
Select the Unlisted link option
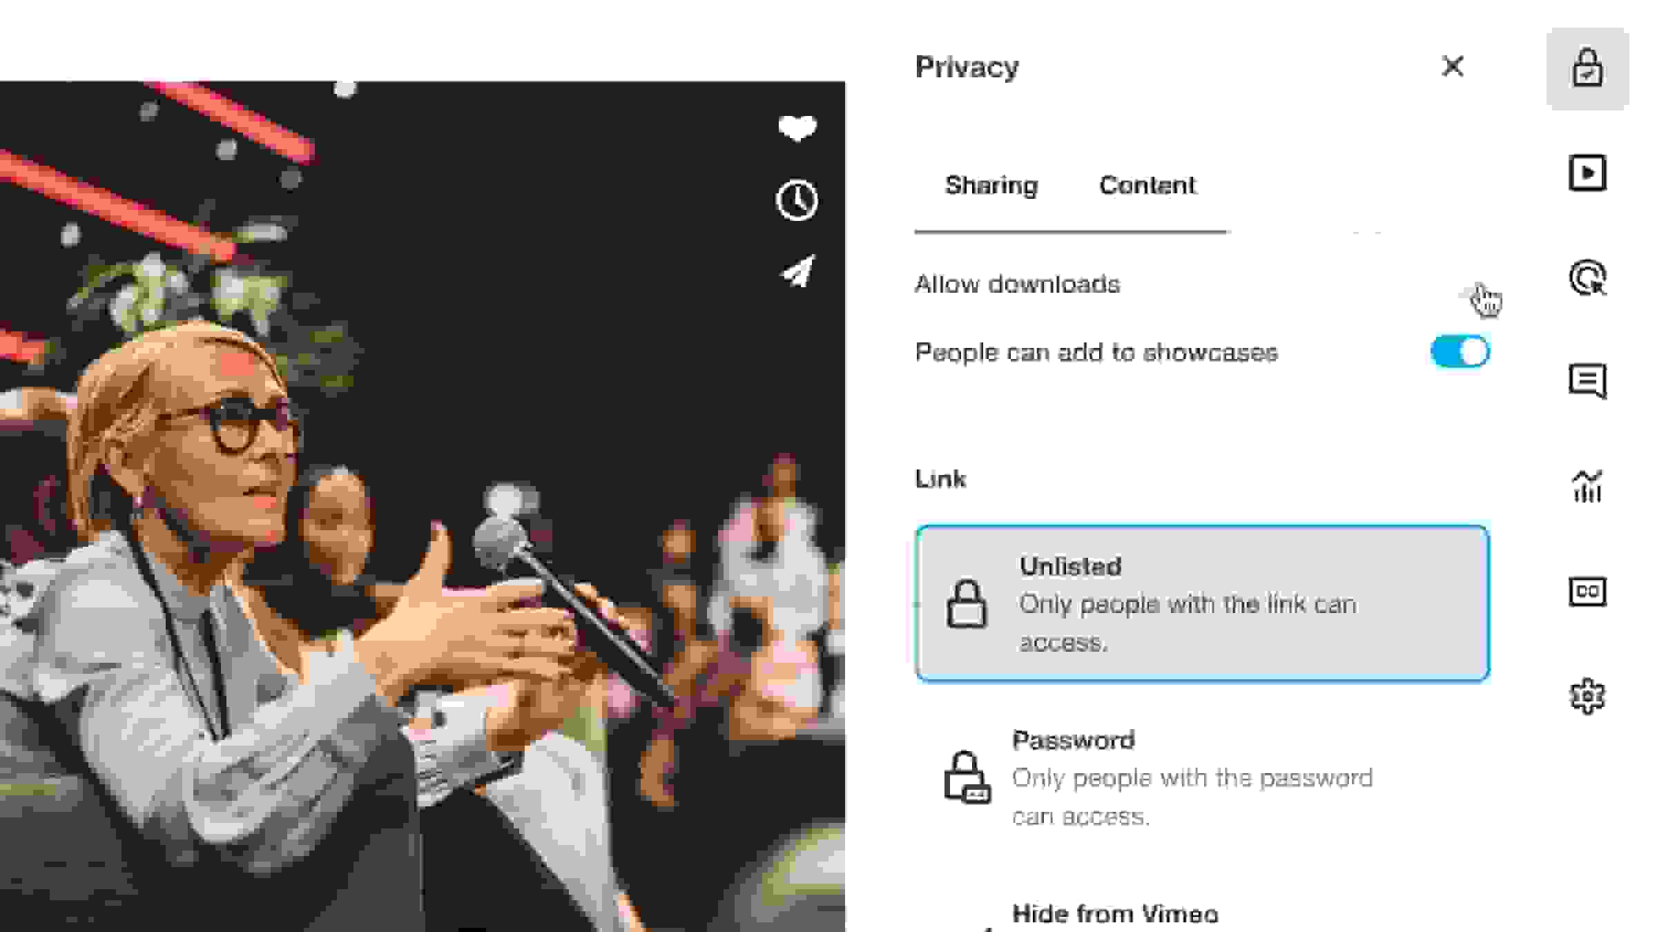1201,603
